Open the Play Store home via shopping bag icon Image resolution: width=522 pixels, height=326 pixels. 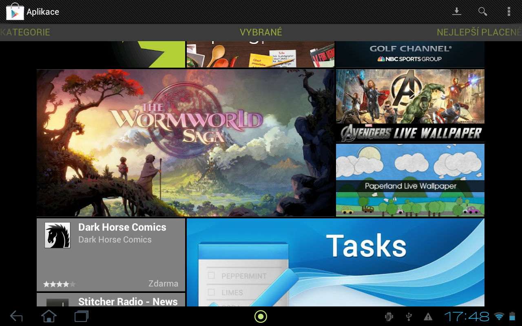pos(15,11)
